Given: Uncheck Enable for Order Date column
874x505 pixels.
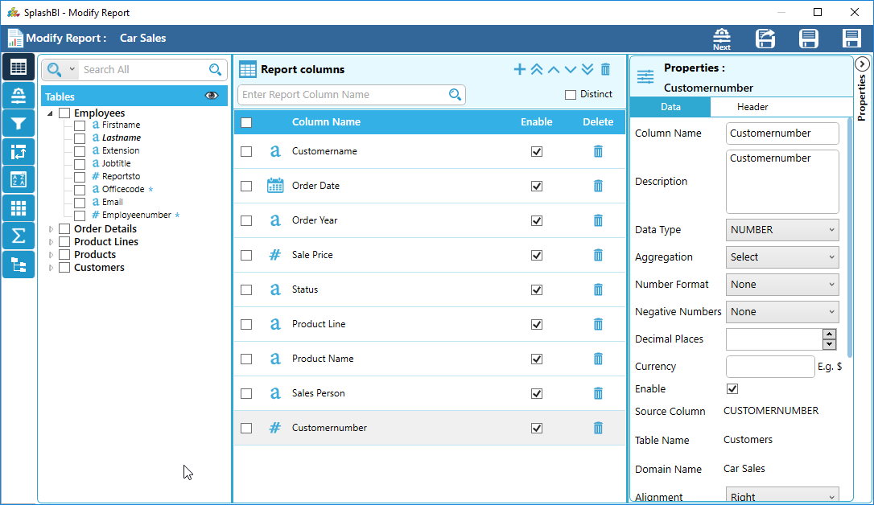Looking at the screenshot, I should (537, 186).
